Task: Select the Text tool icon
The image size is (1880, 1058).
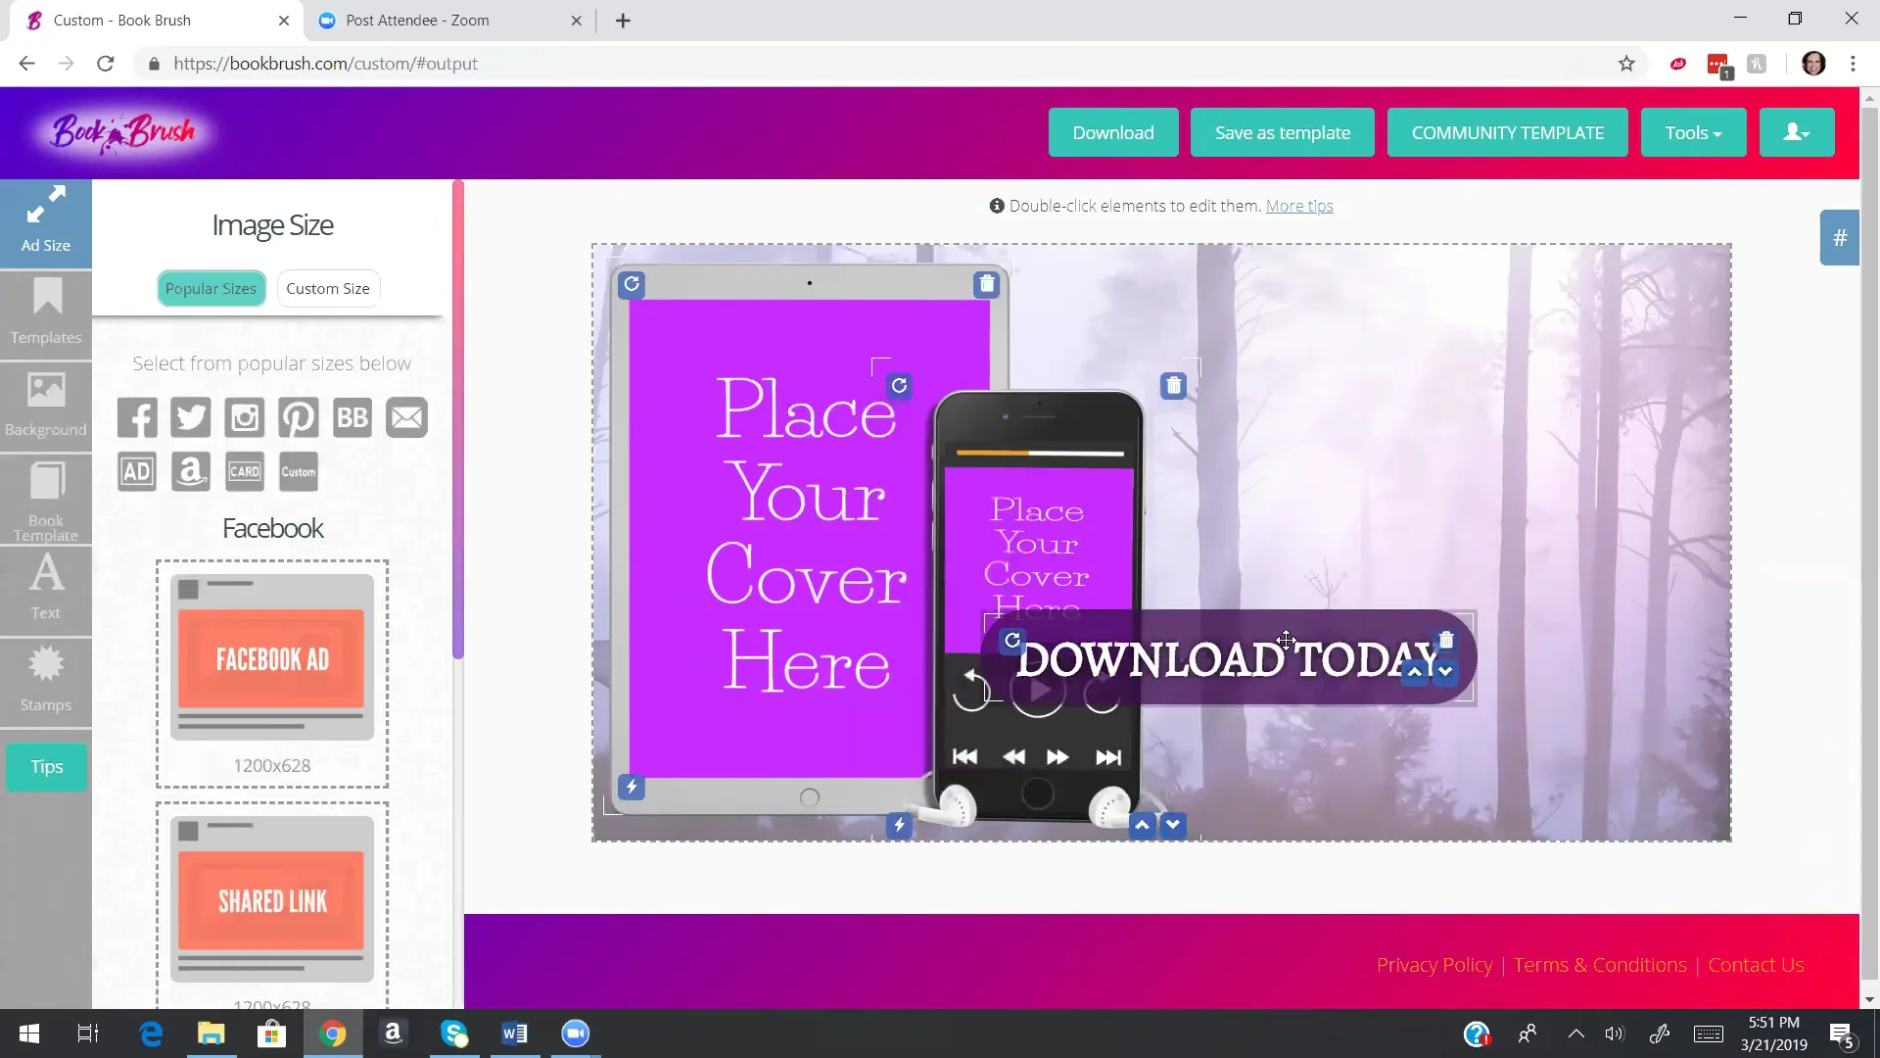Action: (x=45, y=587)
